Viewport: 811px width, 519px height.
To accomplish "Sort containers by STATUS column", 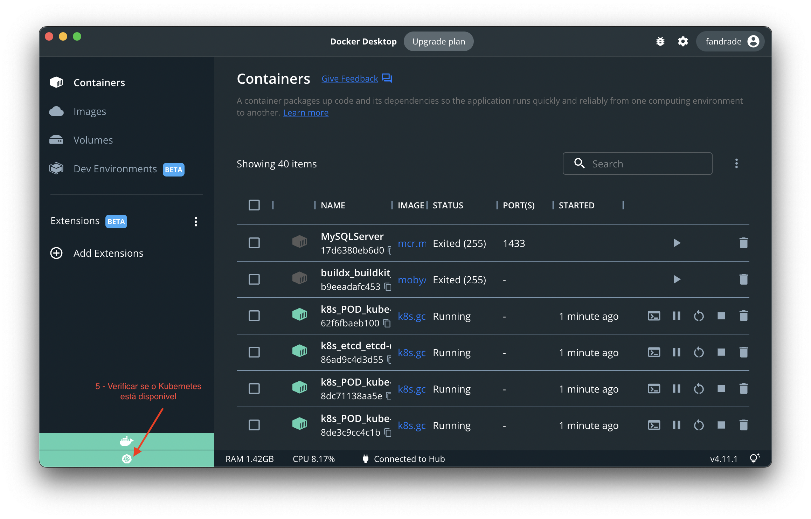I will coord(448,205).
